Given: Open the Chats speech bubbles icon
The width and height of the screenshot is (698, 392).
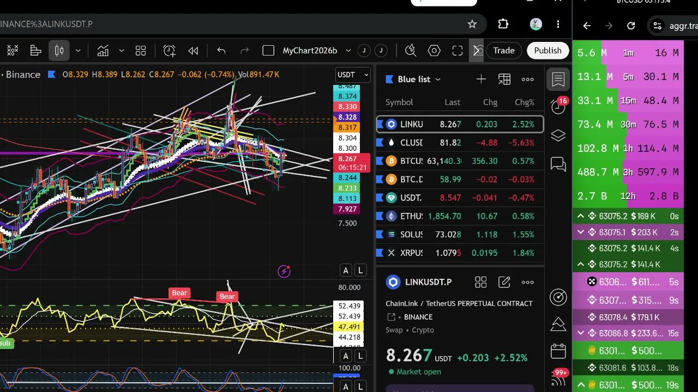Looking at the screenshot, I should tap(558, 164).
